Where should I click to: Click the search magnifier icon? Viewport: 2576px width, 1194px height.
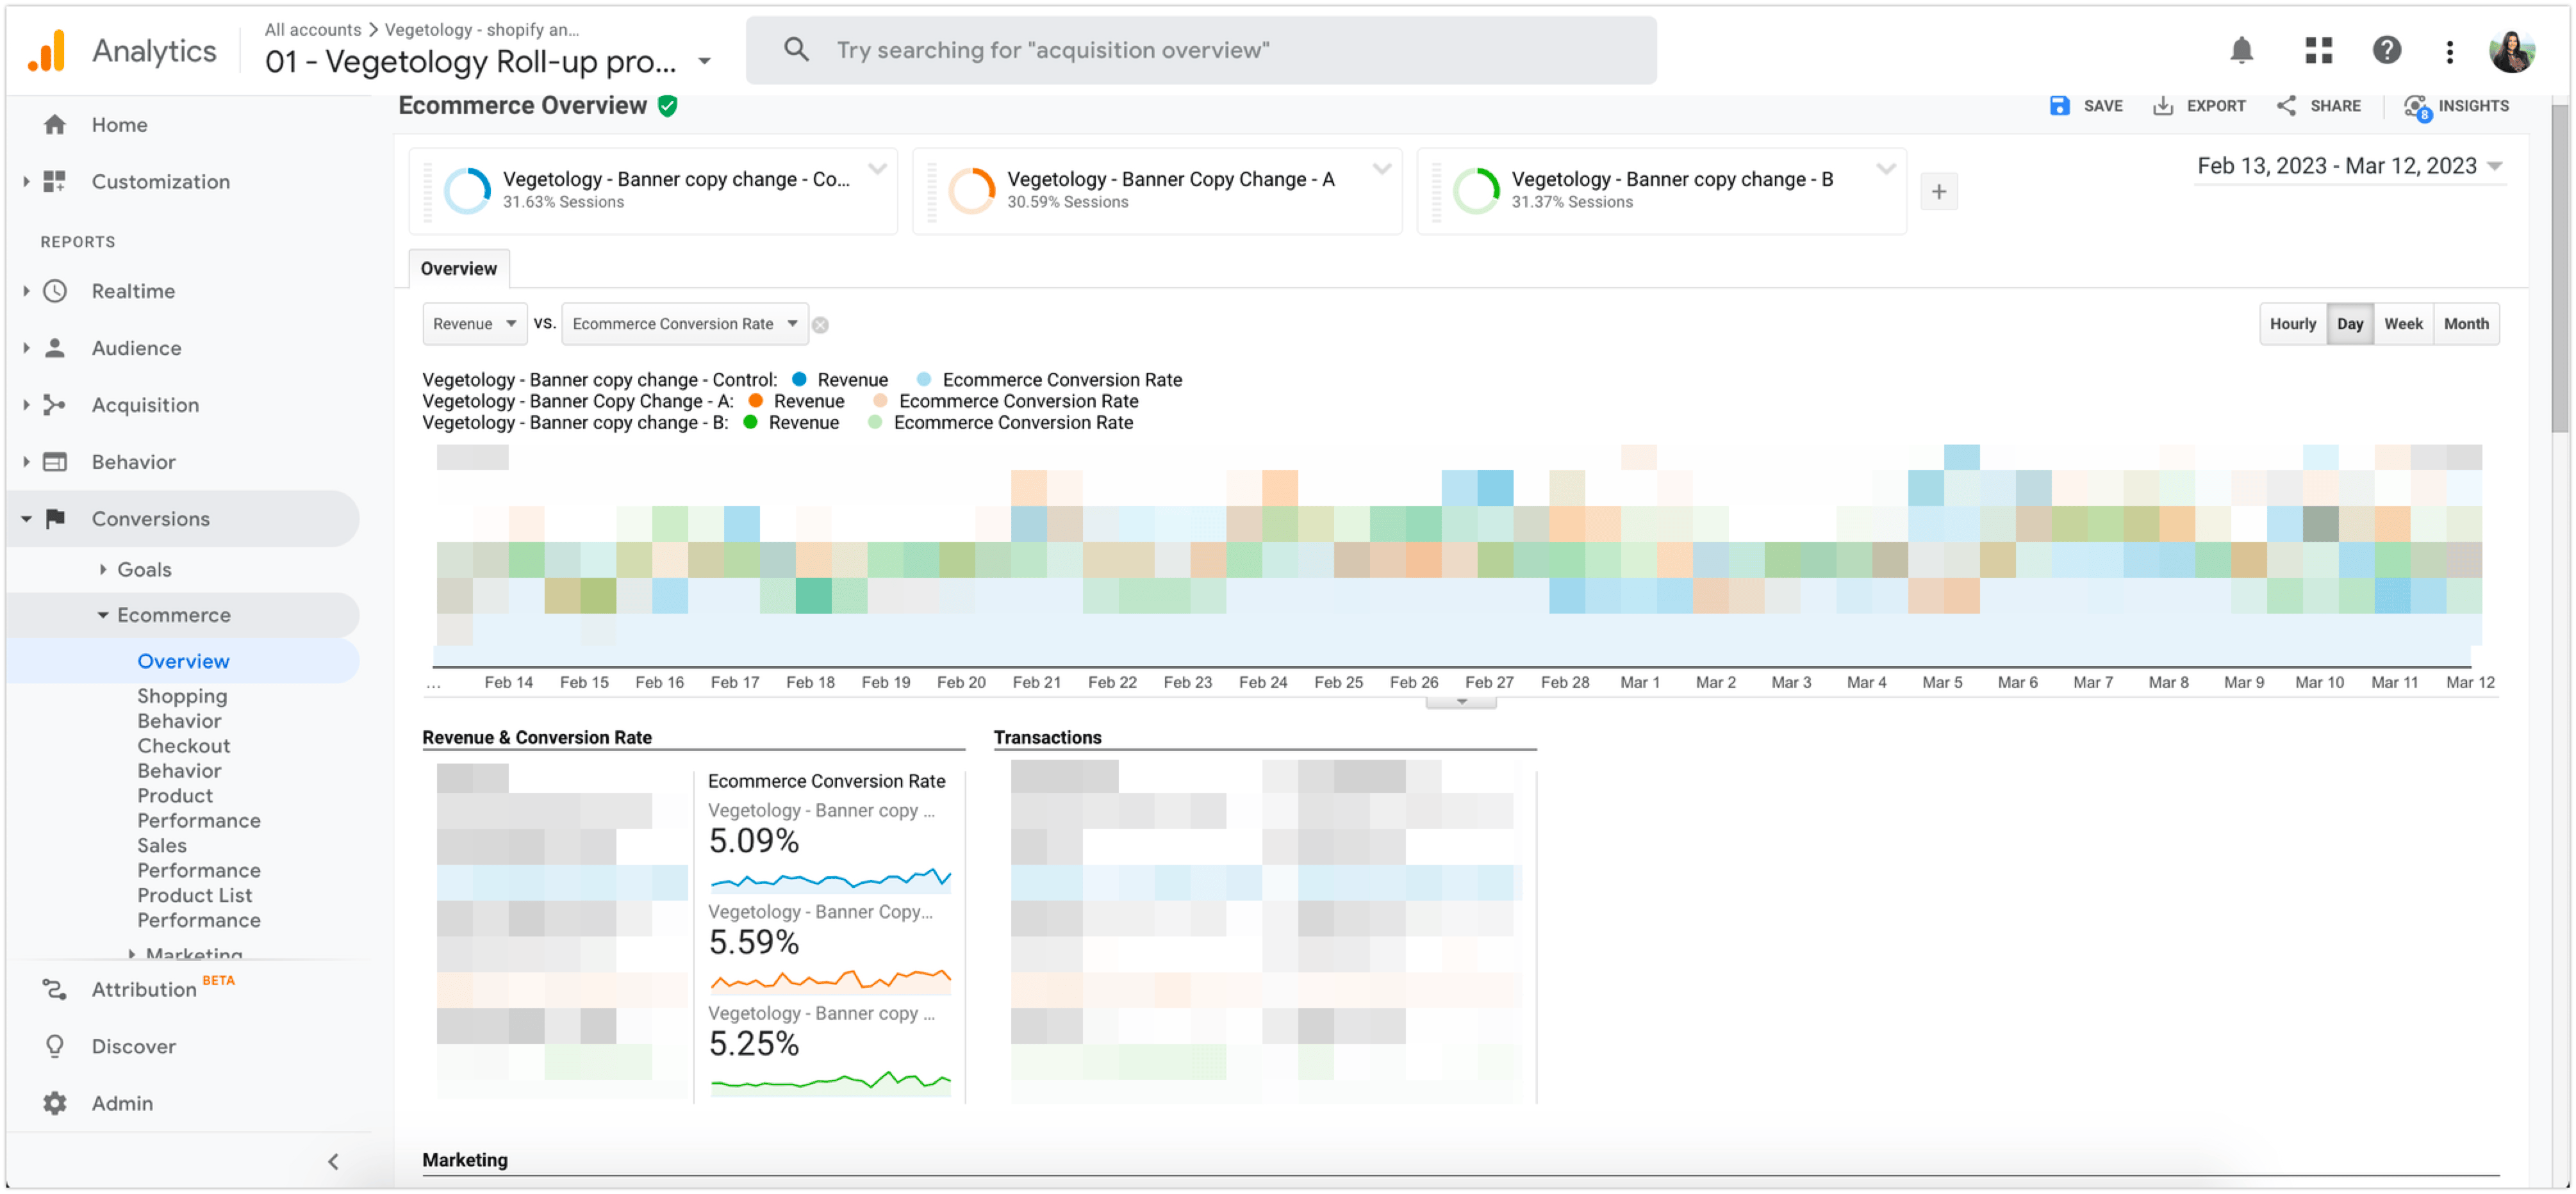click(x=796, y=49)
